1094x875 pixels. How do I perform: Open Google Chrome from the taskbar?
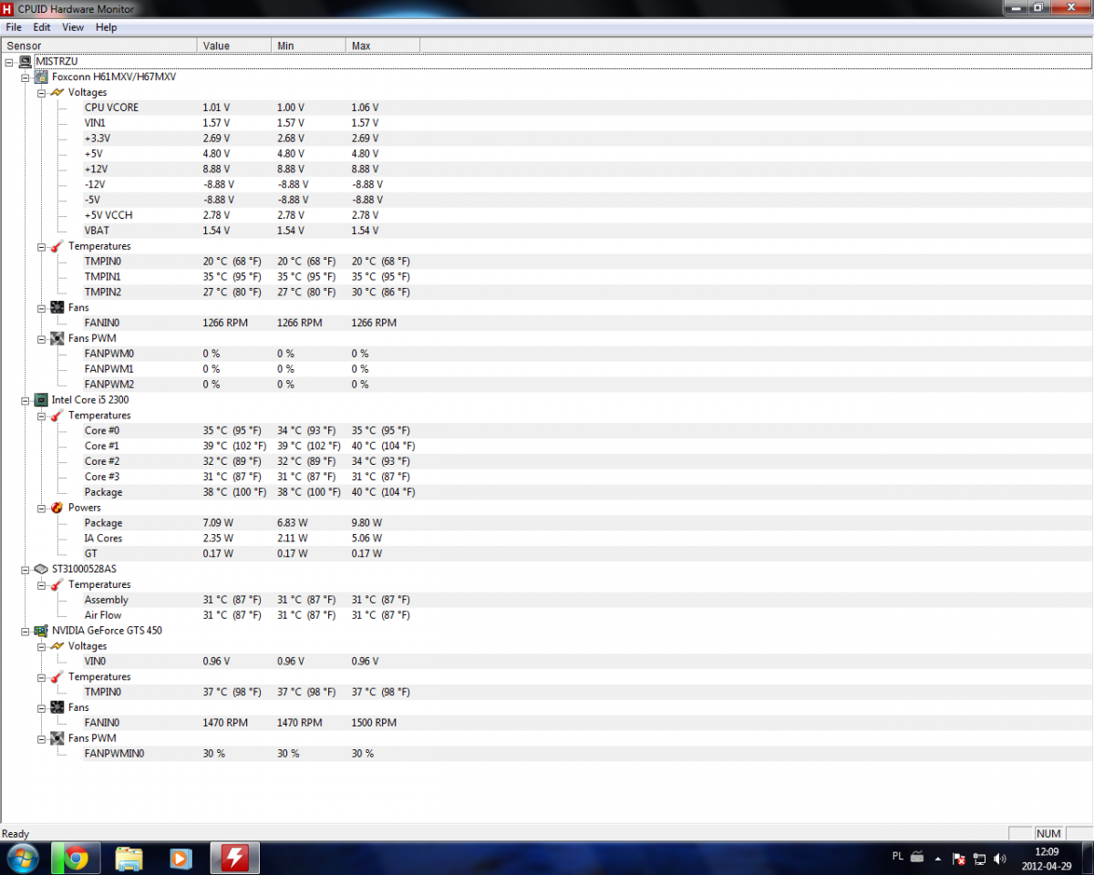76,859
